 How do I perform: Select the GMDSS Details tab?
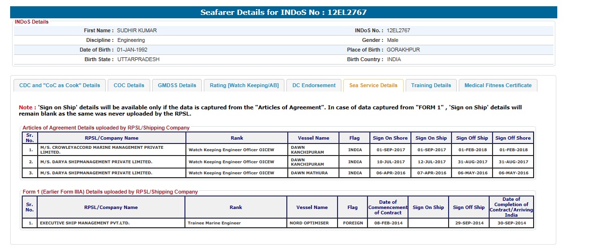point(177,85)
